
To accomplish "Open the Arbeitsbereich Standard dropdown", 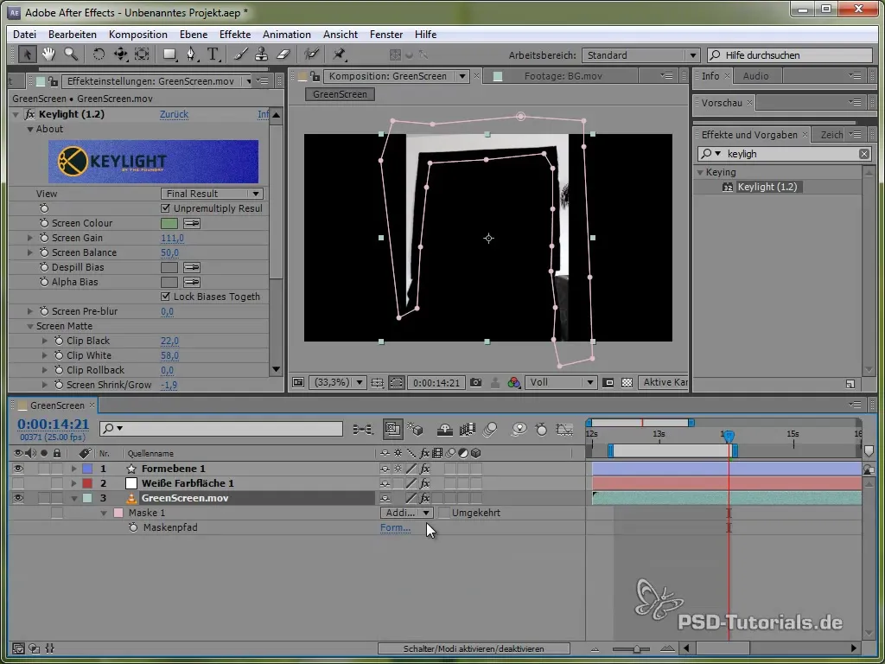I will point(640,55).
